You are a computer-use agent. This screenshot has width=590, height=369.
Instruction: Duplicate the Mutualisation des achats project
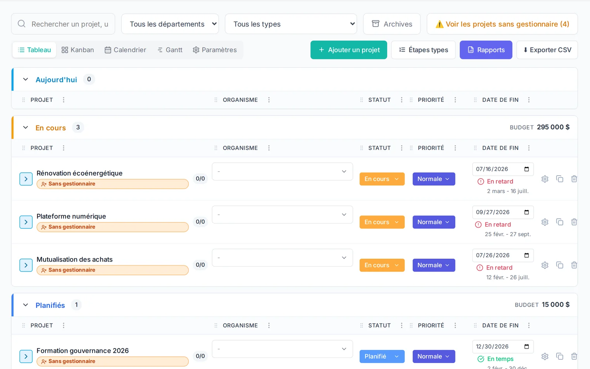[x=559, y=265]
